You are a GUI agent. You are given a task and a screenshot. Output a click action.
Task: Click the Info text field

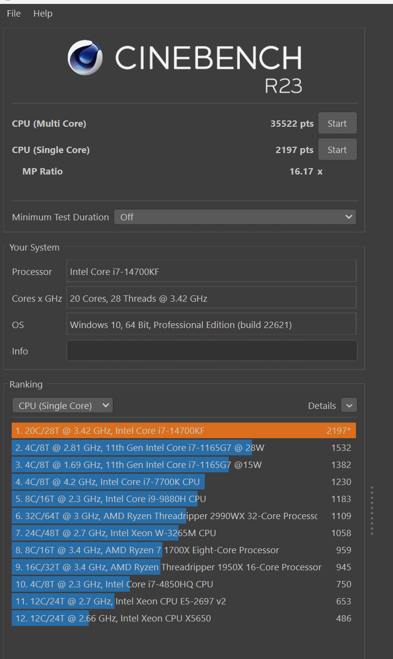[212, 351]
